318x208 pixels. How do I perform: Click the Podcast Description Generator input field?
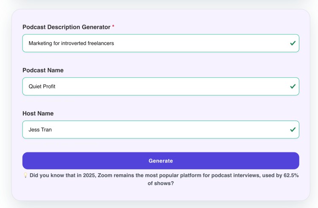pyautogui.click(x=161, y=43)
